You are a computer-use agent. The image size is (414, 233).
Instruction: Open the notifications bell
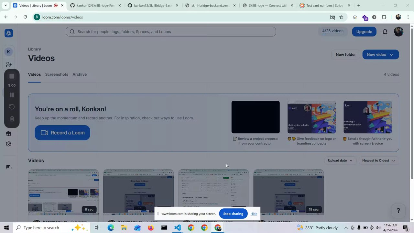[x=385, y=32]
